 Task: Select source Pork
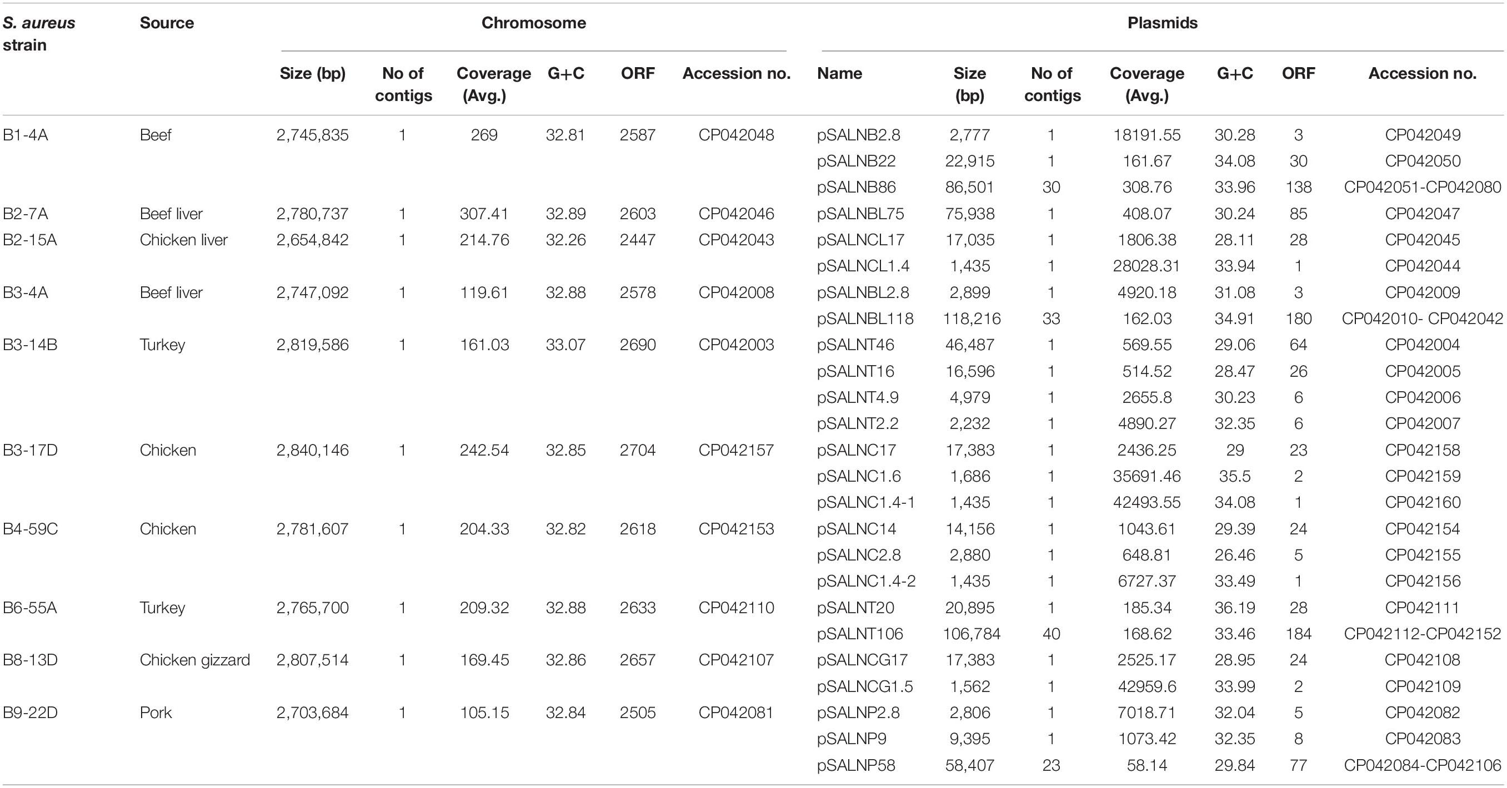point(156,713)
